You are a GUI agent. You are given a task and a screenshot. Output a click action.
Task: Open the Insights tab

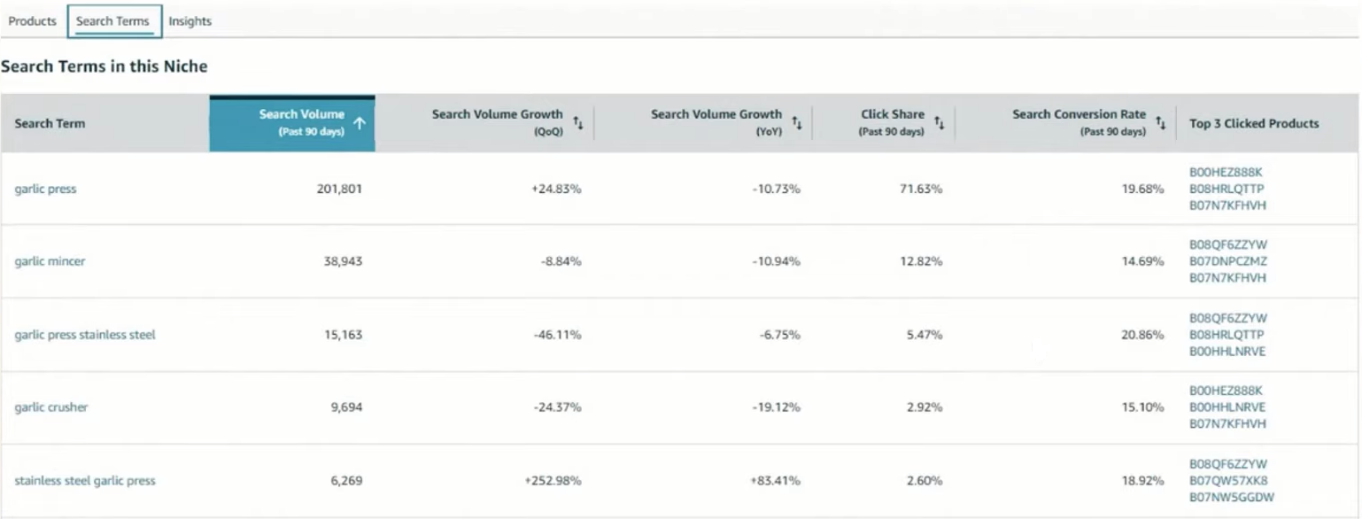pos(190,20)
